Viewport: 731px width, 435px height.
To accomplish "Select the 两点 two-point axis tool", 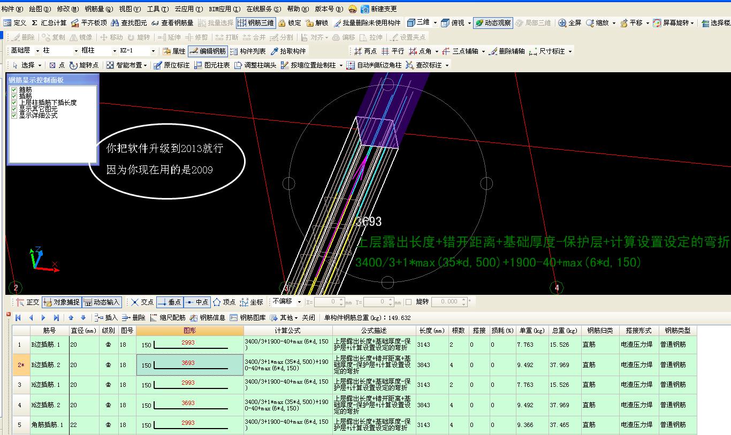I will tap(365, 51).
